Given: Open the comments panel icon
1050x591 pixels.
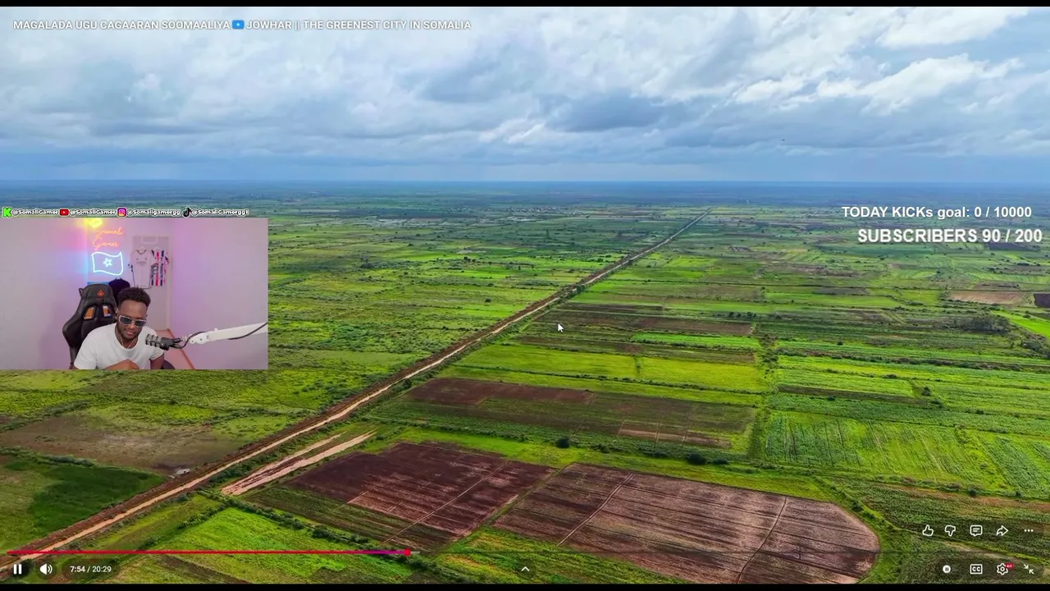Looking at the screenshot, I should coord(976,531).
